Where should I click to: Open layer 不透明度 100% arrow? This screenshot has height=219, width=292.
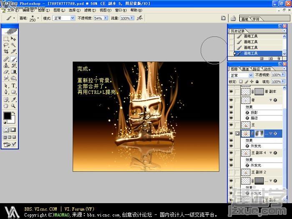[x=283, y=75]
